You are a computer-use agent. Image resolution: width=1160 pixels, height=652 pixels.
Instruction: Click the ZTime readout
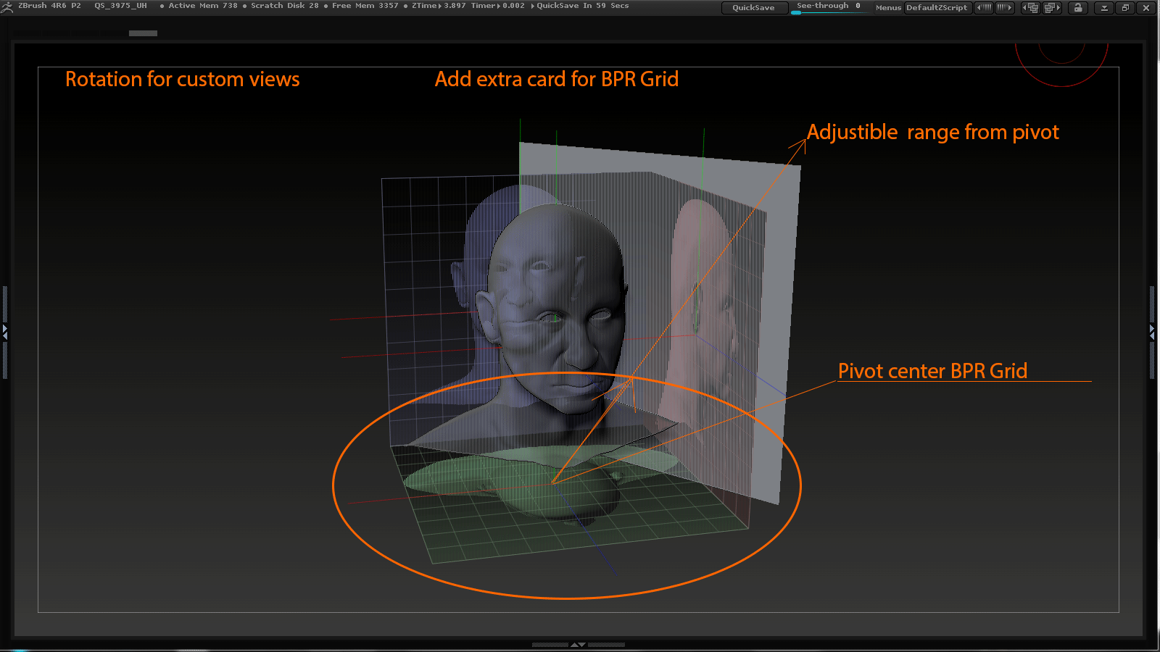(439, 6)
